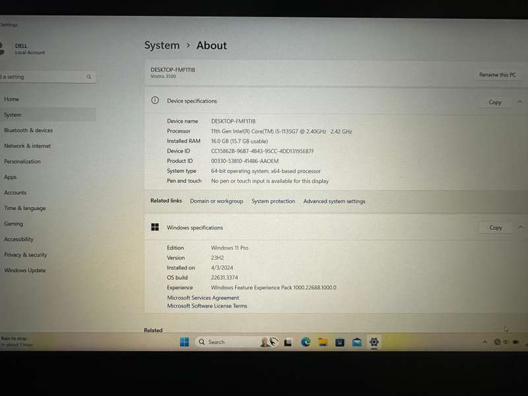Click the Rename this PC button
Screen dimensions: 528x396
point(498,75)
